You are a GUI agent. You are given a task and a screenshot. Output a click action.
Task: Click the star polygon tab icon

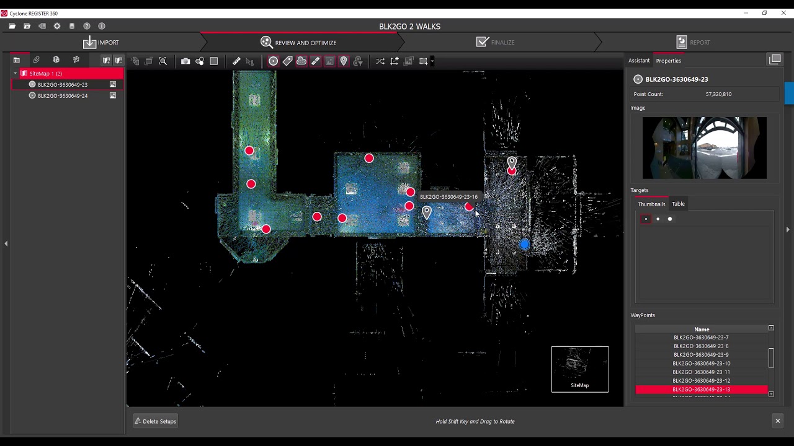[76, 59]
